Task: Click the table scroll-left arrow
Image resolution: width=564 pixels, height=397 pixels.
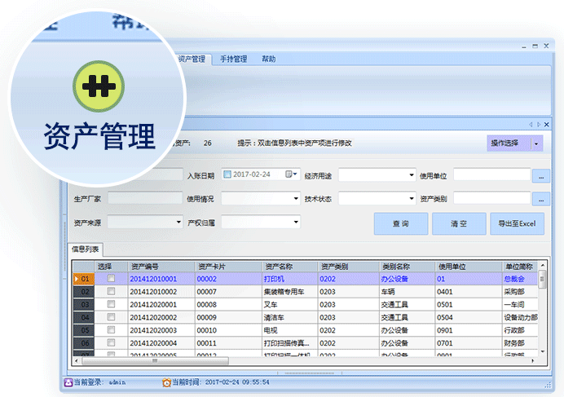Action: coord(77,360)
